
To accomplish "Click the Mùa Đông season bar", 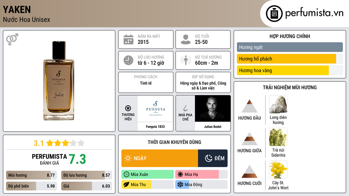I will [201, 185].
